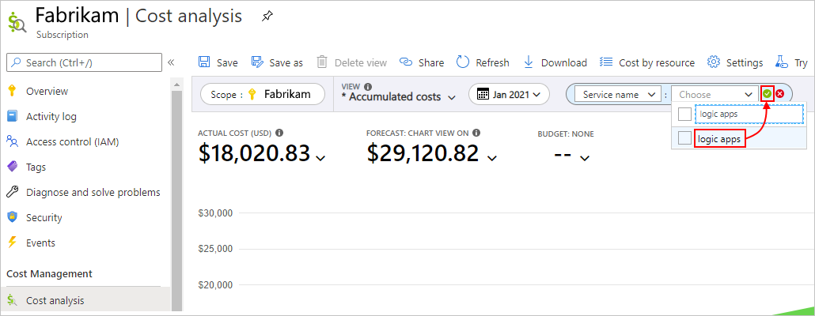Open the Jan 2021 date range picker
815x316 pixels.
pyautogui.click(x=509, y=94)
